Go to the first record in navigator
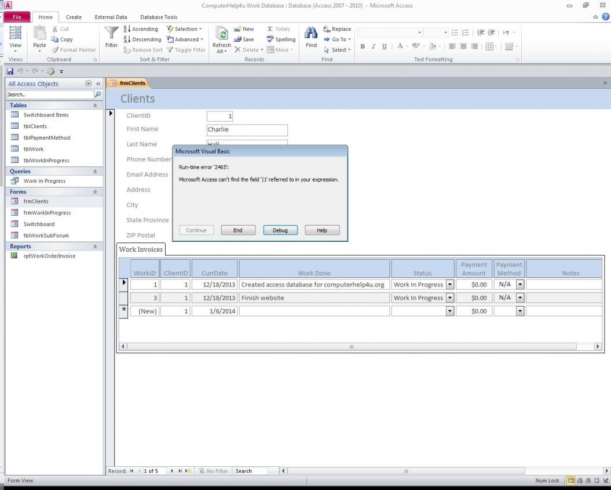The image size is (611, 490). point(131,471)
